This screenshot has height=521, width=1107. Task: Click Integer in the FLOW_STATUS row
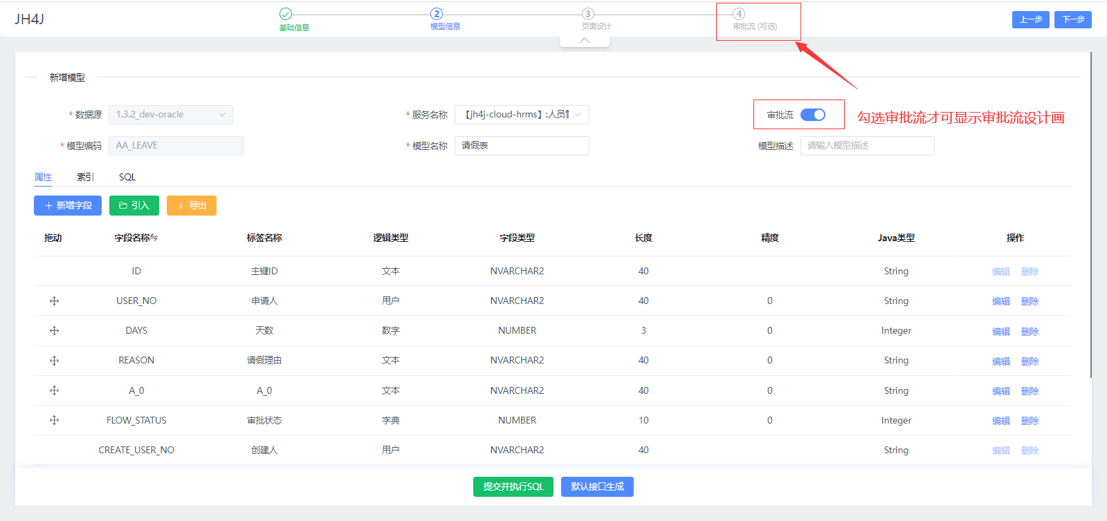click(896, 420)
